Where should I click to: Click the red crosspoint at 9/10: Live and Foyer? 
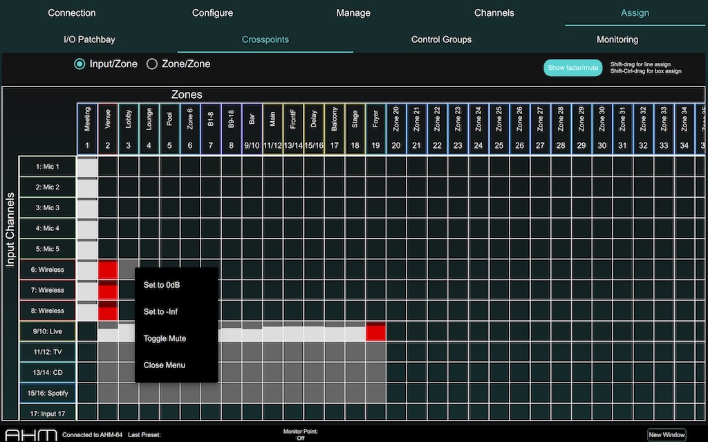[x=376, y=331]
